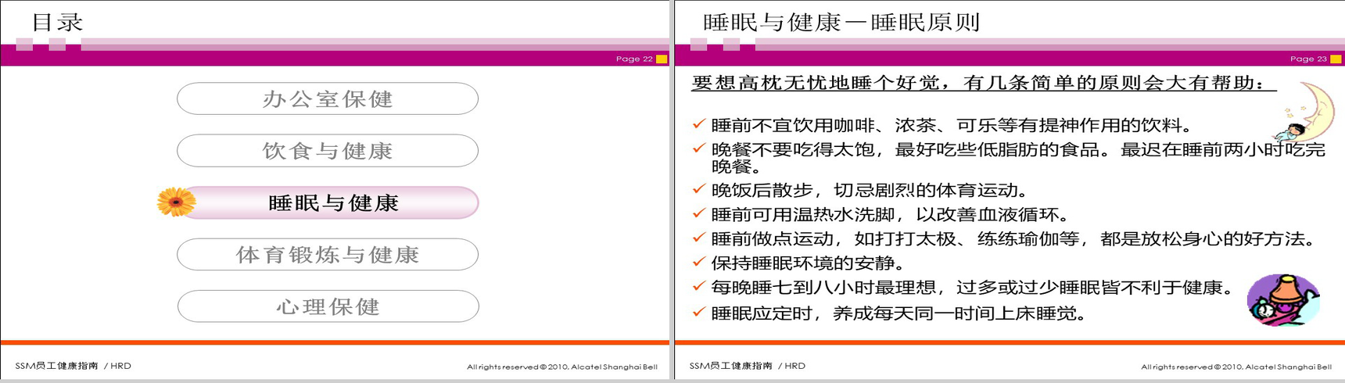Click the bullet 晚饭后散步
The width and height of the screenshot is (1345, 383).
click(x=870, y=190)
